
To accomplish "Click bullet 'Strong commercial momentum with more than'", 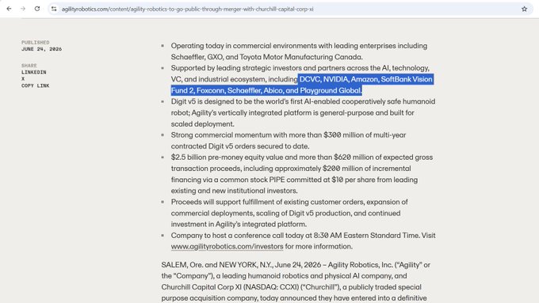I will point(289,140).
